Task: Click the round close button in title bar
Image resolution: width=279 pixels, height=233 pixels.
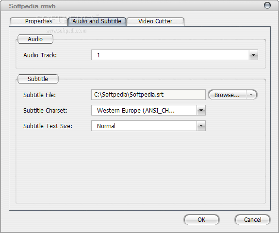Action: click(x=267, y=5)
